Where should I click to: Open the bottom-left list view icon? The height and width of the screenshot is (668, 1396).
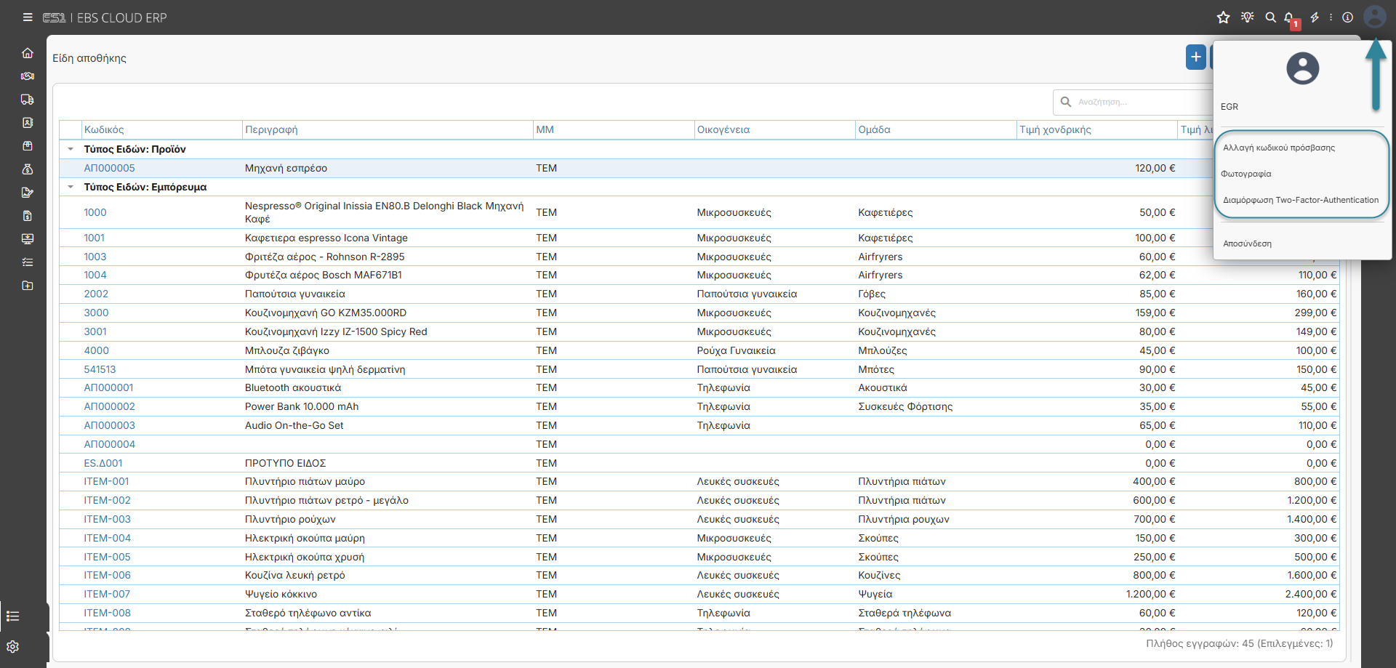(13, 616)
